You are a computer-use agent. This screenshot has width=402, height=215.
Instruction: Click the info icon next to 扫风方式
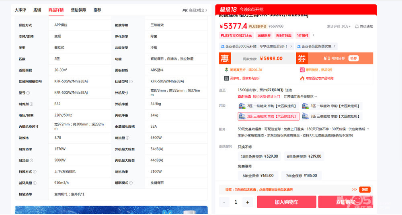tap(35, 172)
